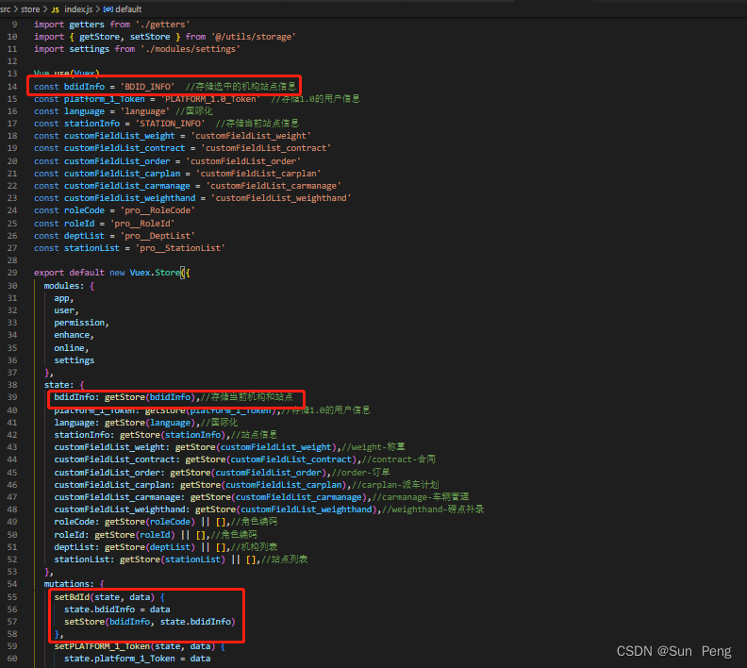Click the JS file icon in breadcrumb

point(56,9)
